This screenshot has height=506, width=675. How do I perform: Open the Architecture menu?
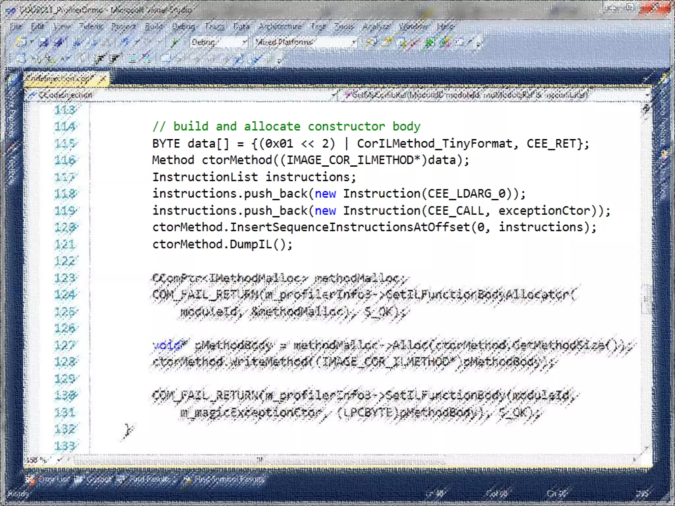(x=280, y=26)
